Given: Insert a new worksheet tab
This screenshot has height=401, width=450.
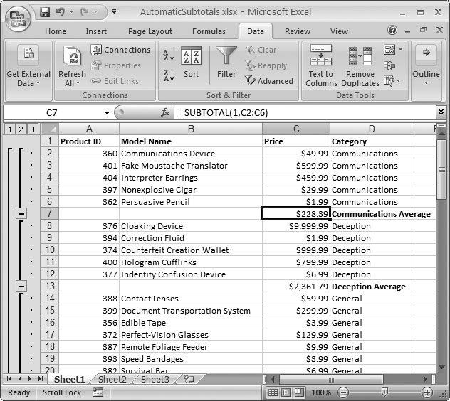Looking at the screenshot, I should pos(189,380).
